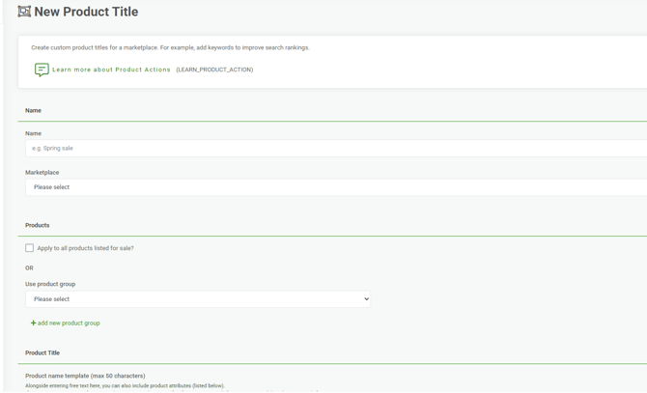Open the Learn more about Product Actions link
This screenshot has height=393, width=647.
pyautogui.click(x=111, y=70)
